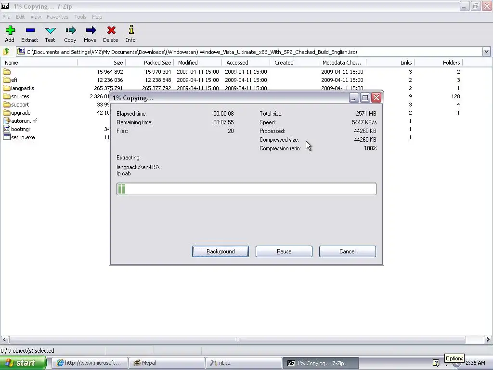Click the Delete toolbar icon
The image size is (493, 370).
111,30
